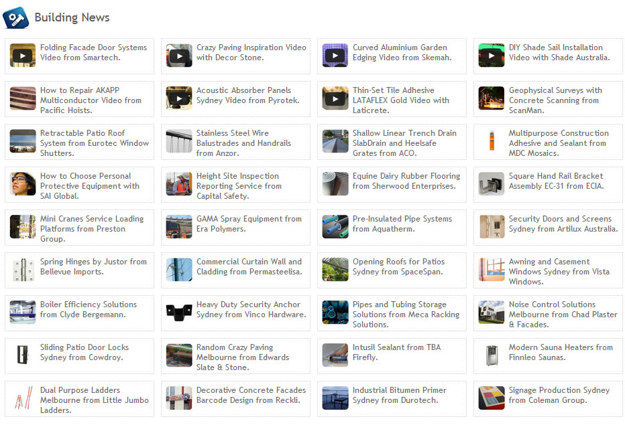
Task: Open the Equine Dairy Rubber Flooring thumbnail
Action: (x=335, y=184)
